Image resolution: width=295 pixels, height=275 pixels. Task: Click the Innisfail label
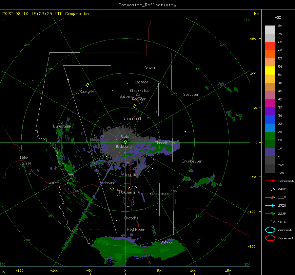coord(132,118)
